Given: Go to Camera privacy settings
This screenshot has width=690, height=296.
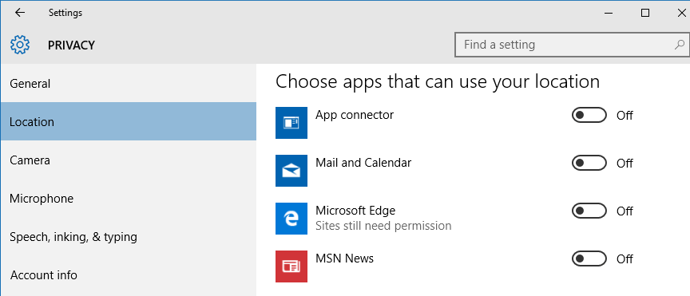Looking at the screenshot, I should [x=128, y=160].
